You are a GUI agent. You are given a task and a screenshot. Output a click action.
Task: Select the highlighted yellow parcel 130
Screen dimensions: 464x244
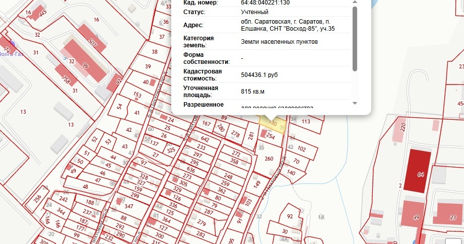coord(273,121)
